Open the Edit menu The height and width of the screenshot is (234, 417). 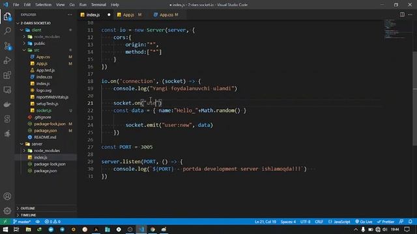click(x=27, y=5)
